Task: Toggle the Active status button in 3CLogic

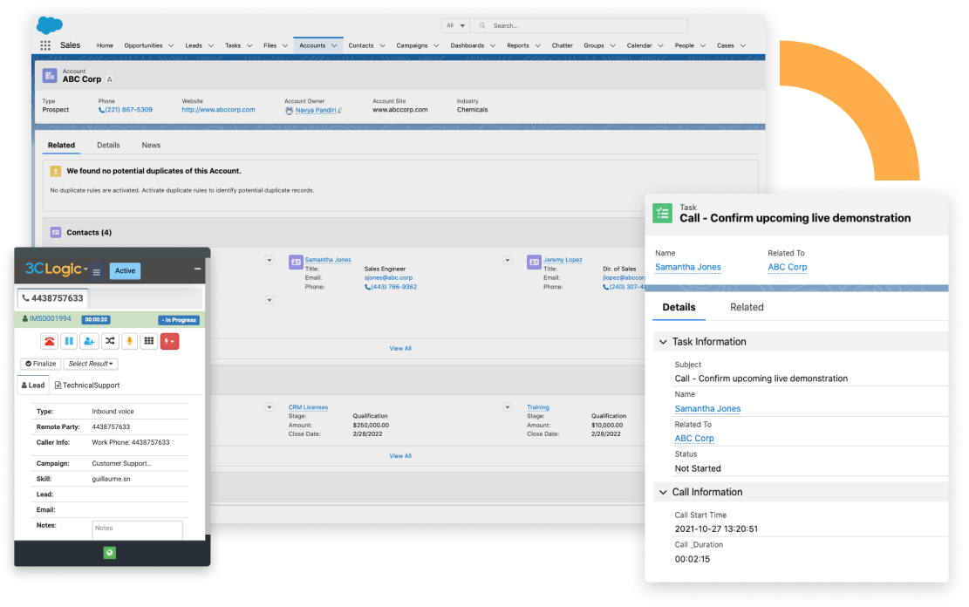Action: pyautogui.click(x=125, y=270)
